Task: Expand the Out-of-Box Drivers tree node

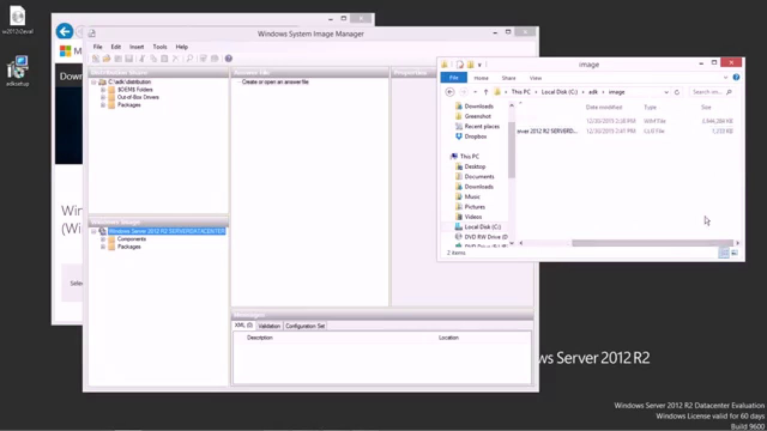Action: (103, 97)
